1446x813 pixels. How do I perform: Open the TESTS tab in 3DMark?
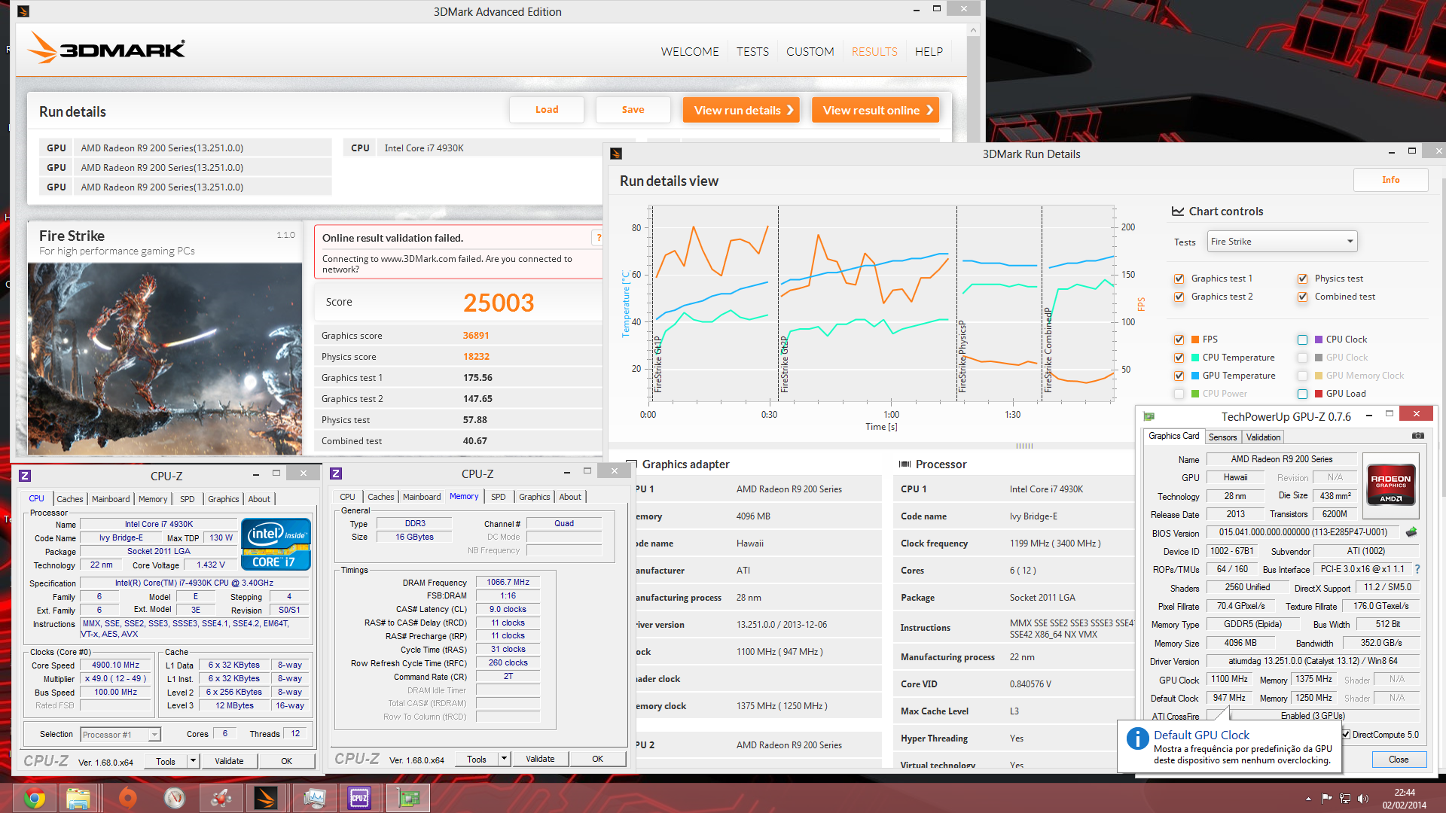pos(752,51)
